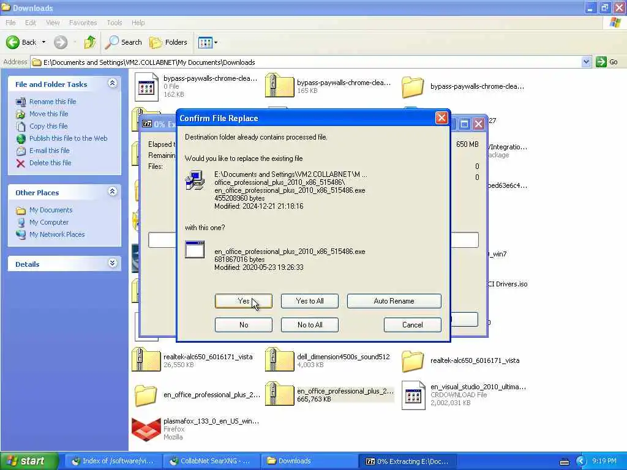Go Back in Explorer toolbar
This screenshot has height=470, width=627.
click(21, 42)
